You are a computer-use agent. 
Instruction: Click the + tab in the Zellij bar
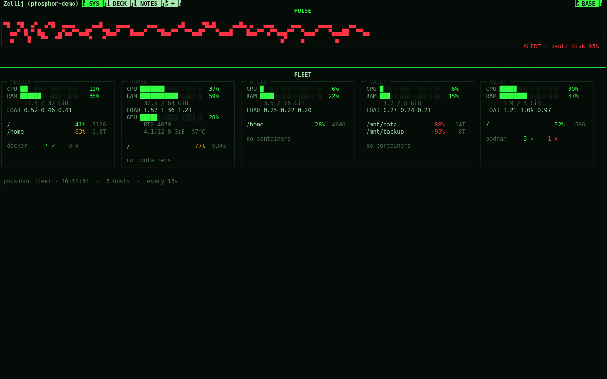click(x=173, y=4)
